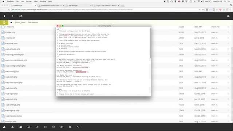The image size is (233, 131).
Task: Reload the page in the browser
Action: [x=9, y=9]
